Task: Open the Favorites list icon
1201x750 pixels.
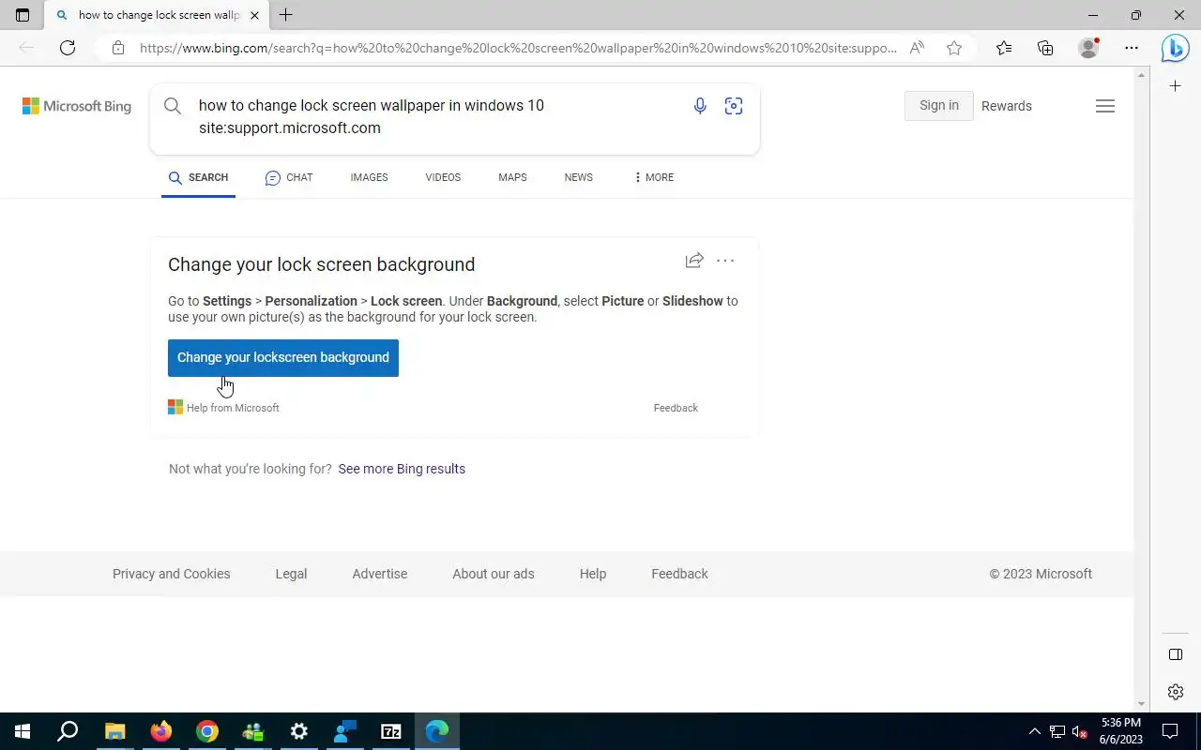Action: [1004, 48]
